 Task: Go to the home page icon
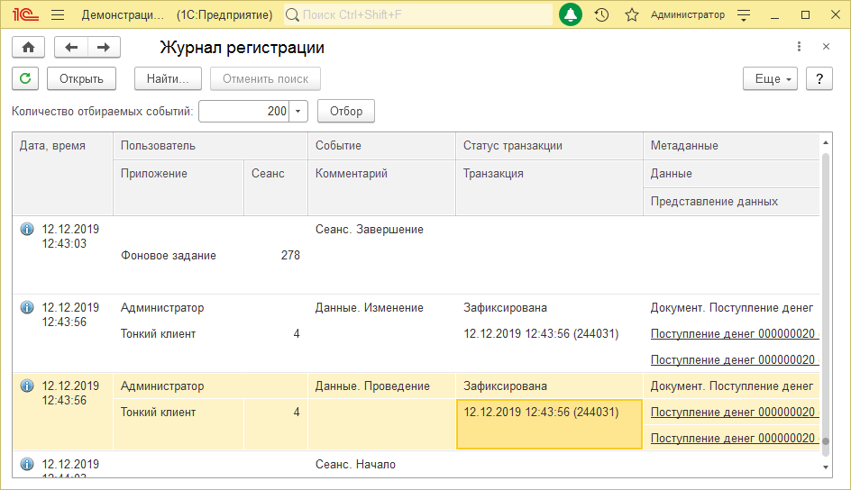coord(28,47)
